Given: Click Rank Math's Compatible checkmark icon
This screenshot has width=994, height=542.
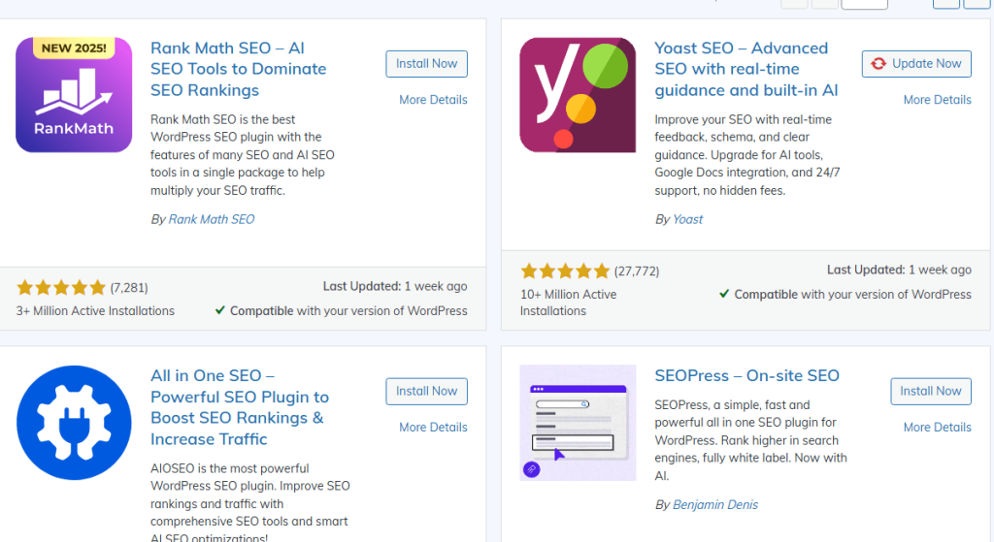Looking at the screenshot, I should [220, 310].
